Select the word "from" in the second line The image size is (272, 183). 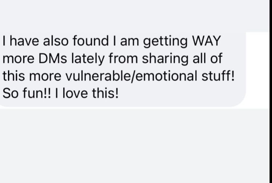pos(123,59)
